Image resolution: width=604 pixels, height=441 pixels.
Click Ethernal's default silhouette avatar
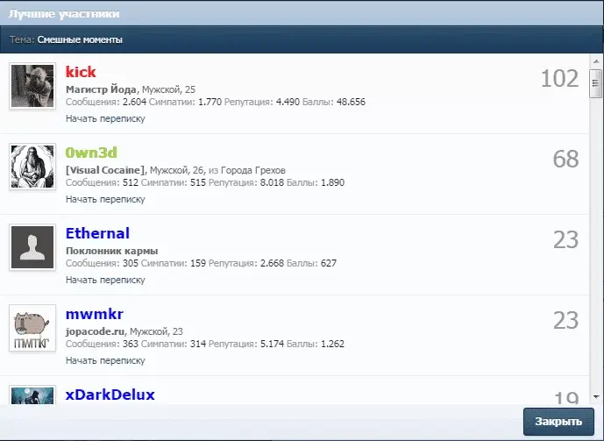[x=32, y=247]
